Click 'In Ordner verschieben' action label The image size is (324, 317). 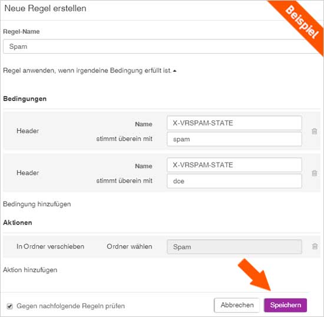(51, 246)
